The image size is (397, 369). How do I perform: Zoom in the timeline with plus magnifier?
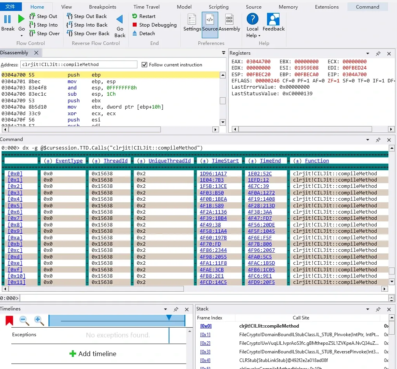tap(39, 321)
